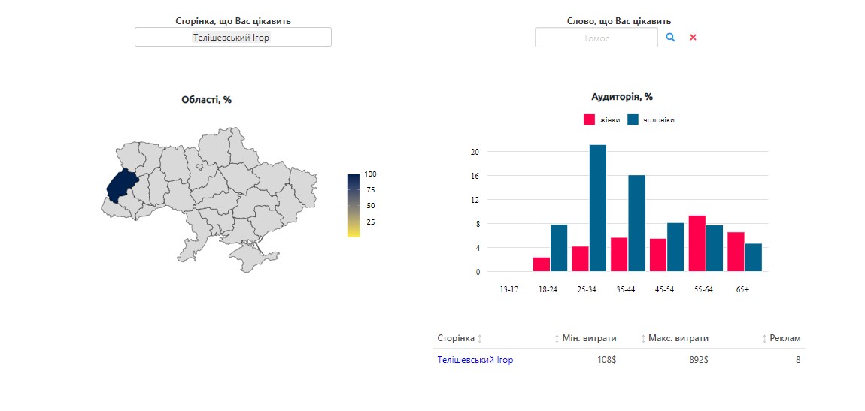The width and height of the screenshot is (865, 411).
Task: Select the pink bar for 55-64 age group
Action: [x=697, y=243]
